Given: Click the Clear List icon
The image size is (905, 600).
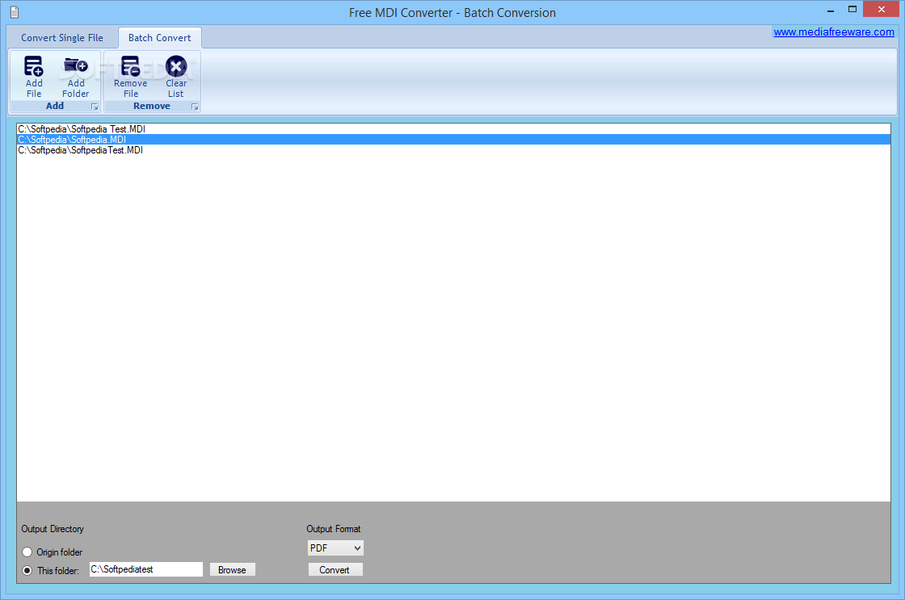Looking at the screenshot, I should [x=176, y=66].
